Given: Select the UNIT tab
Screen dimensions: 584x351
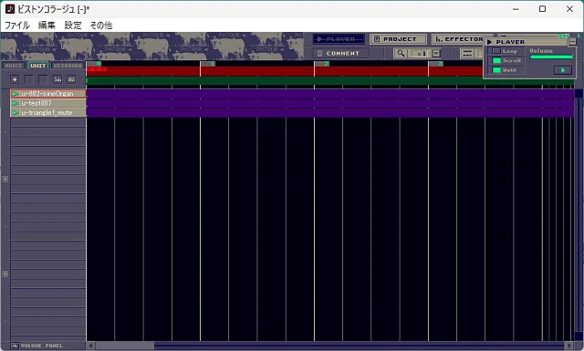Looking at the screenshot, I should pos(38,66).
